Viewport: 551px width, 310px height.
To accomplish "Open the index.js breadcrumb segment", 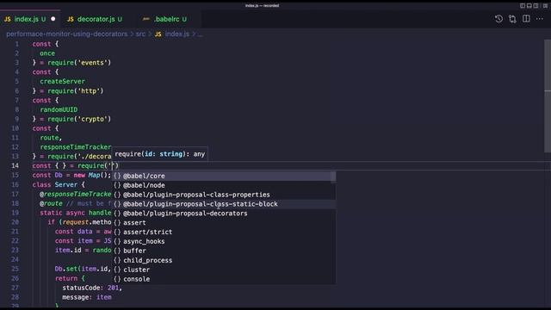I will [x=177, y=34].
